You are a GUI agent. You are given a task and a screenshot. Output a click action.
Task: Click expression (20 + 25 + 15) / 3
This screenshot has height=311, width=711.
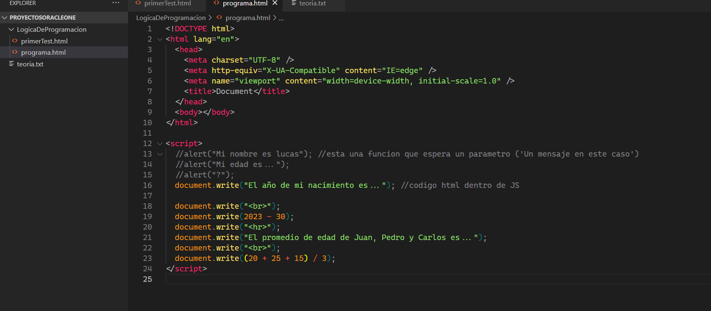pos(285,258)
